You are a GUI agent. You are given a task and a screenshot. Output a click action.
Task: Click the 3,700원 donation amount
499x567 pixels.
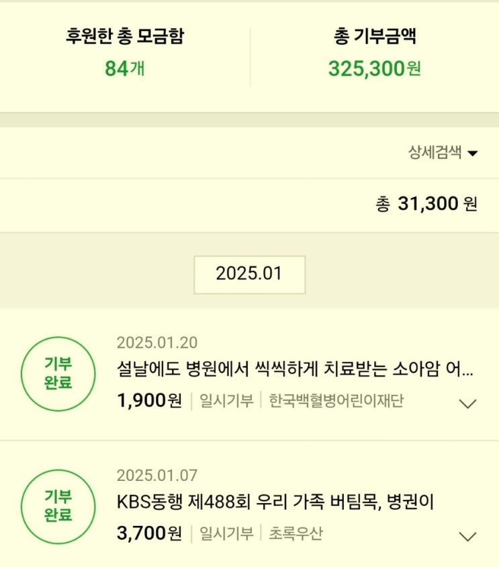coord(149,534)
